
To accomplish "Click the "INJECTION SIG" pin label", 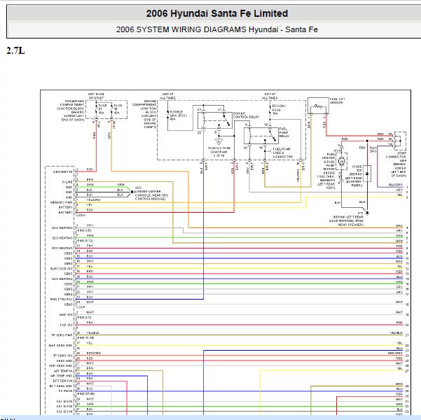I will click(x=62, y=269).
